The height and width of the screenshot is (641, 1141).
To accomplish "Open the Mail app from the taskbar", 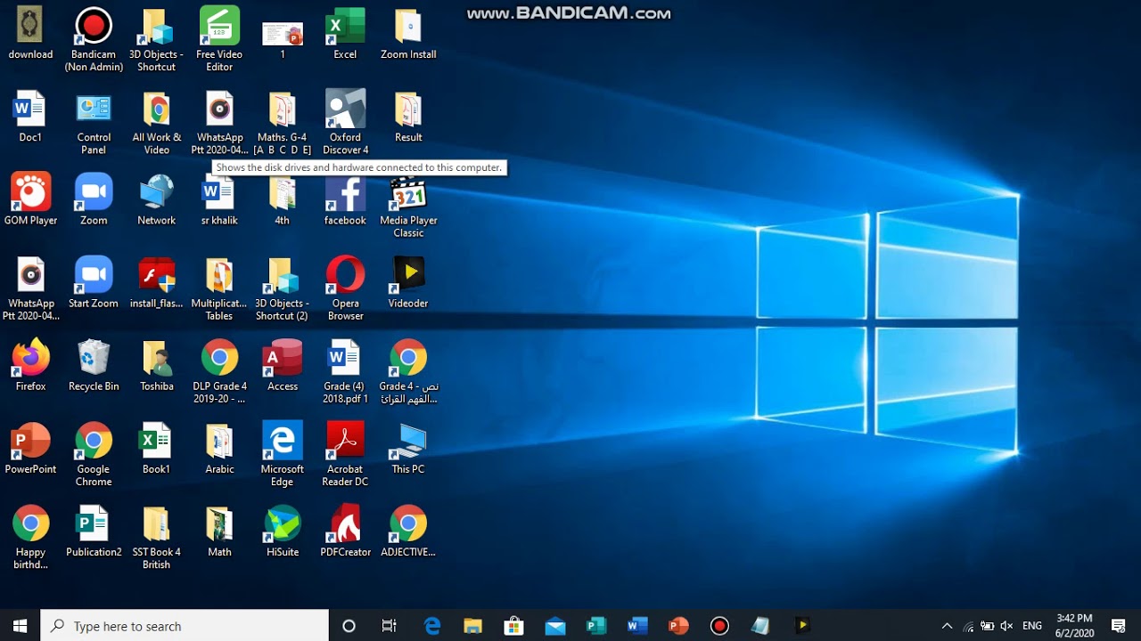I will click(x=555, y=626).
